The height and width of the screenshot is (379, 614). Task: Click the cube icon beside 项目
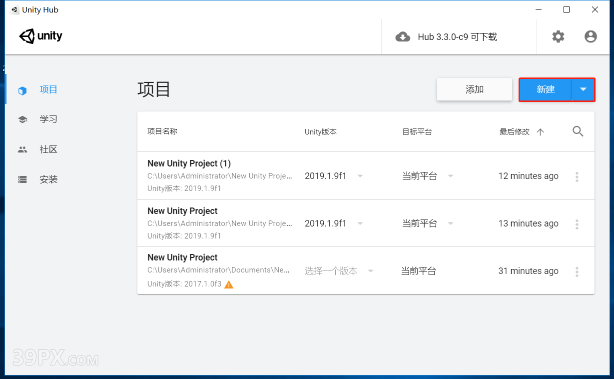click(22, 91)
